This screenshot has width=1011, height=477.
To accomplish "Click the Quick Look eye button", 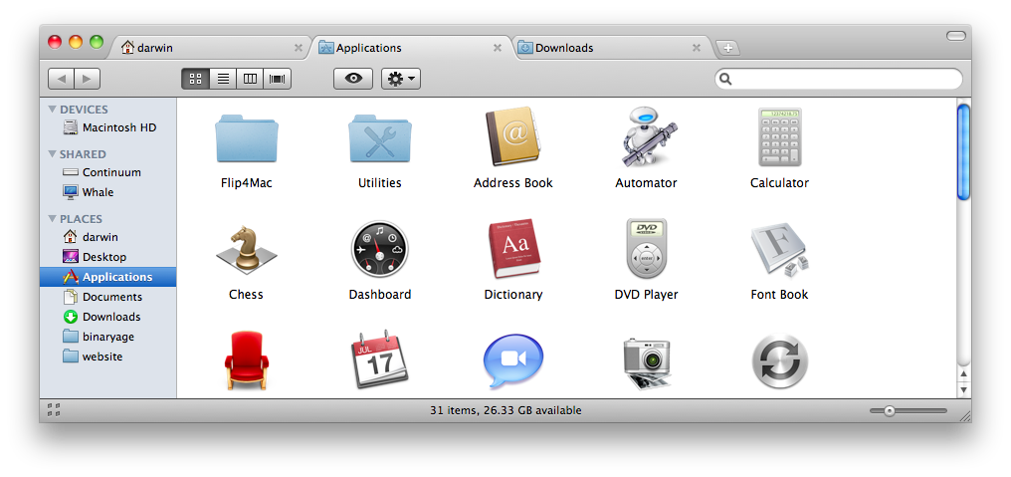I will pyautogui.click(x=353, y=79).
